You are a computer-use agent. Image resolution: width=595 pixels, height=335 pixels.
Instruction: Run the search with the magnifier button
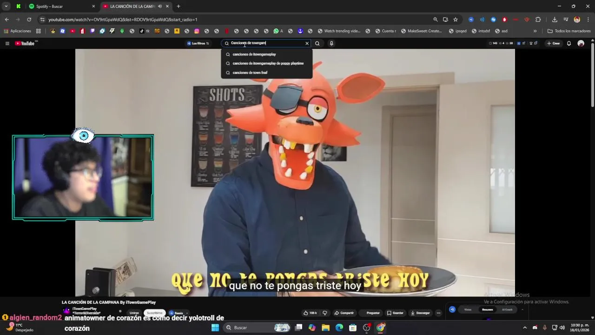tap(317, 43)
